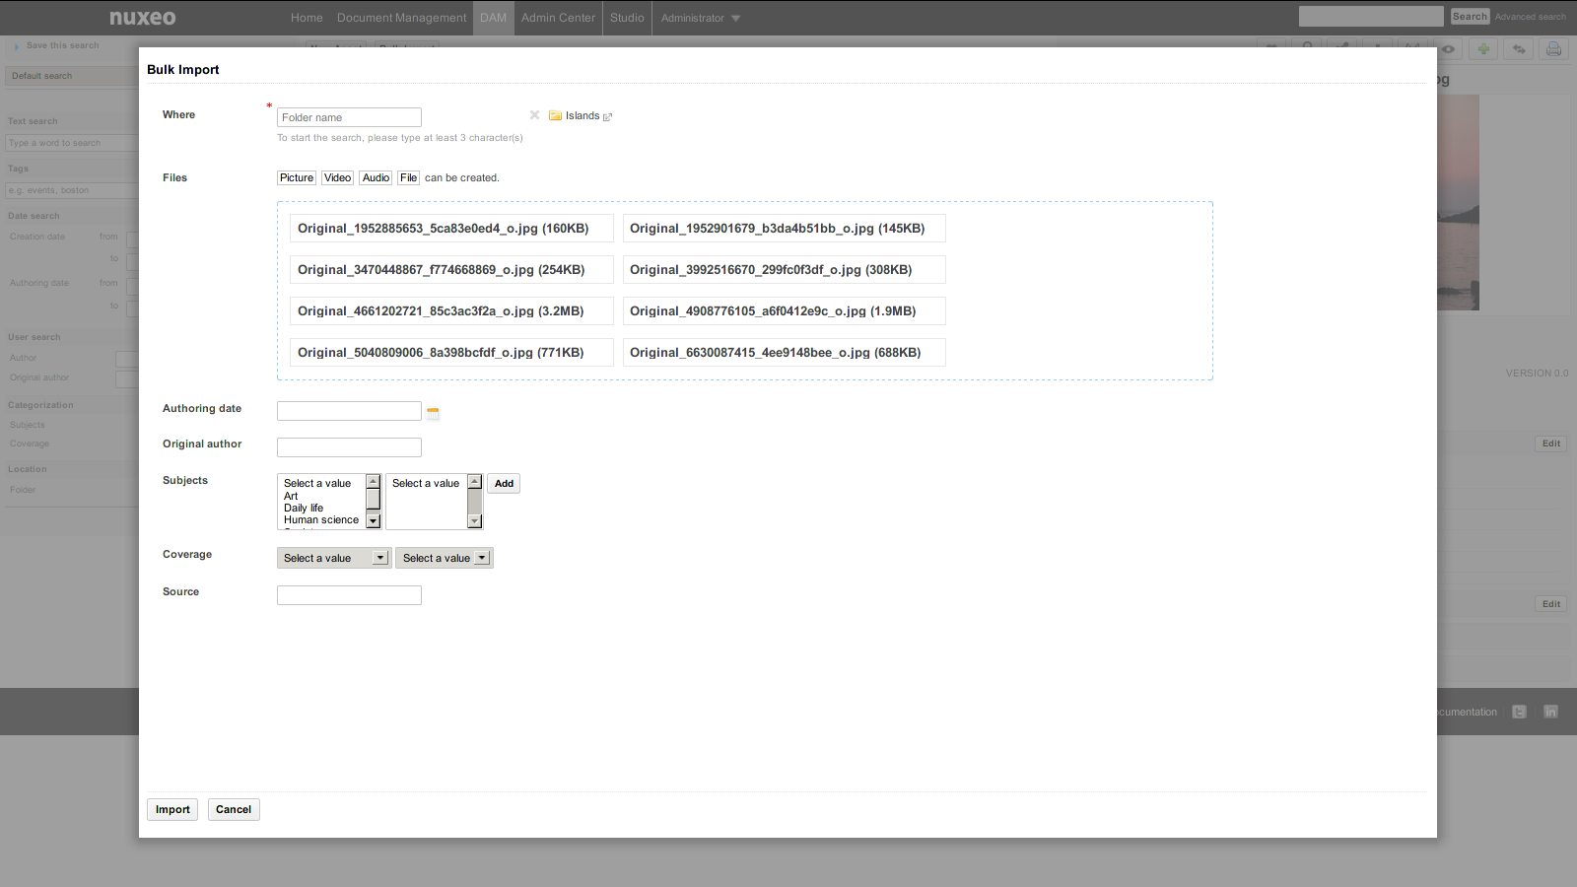Select Art in the Subjects list
The height and width of the screenshot is (887, 1577).
pyautogui.click(x=291, y=496)
